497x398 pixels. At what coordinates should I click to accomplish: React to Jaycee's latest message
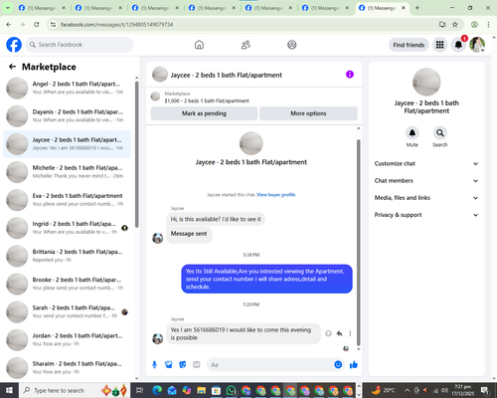point(328,333)
